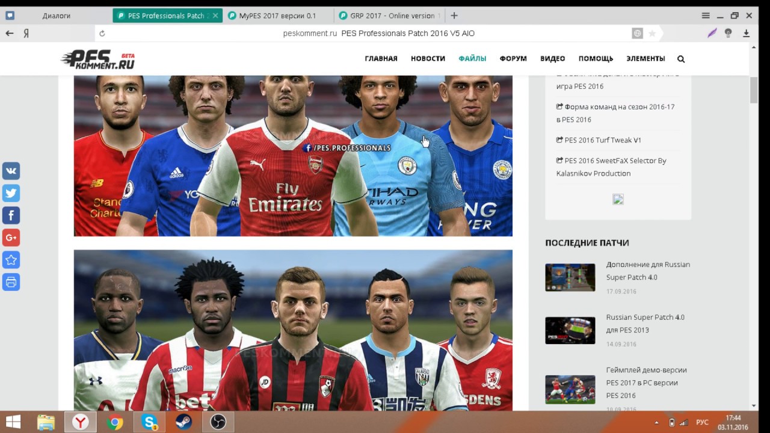This screenshot has height=433, width=770.
Task: Switch keyboard language РУС
Action: tap(702, 422)
